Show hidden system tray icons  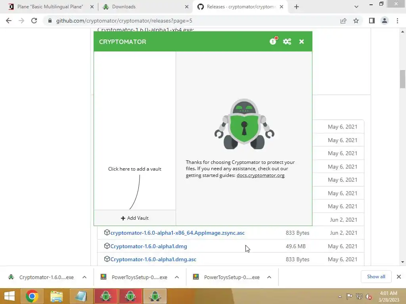340,296
